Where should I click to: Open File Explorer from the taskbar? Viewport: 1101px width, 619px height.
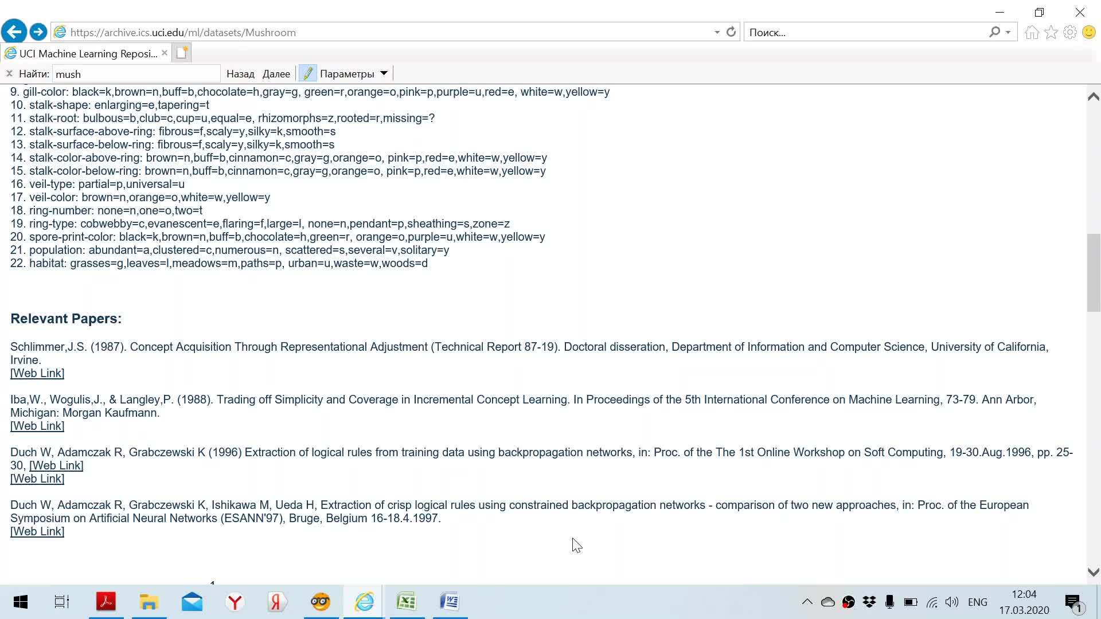[149, 602]
